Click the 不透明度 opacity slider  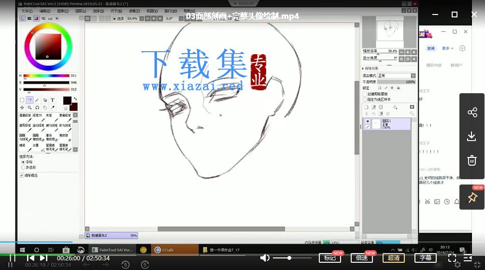397,82
